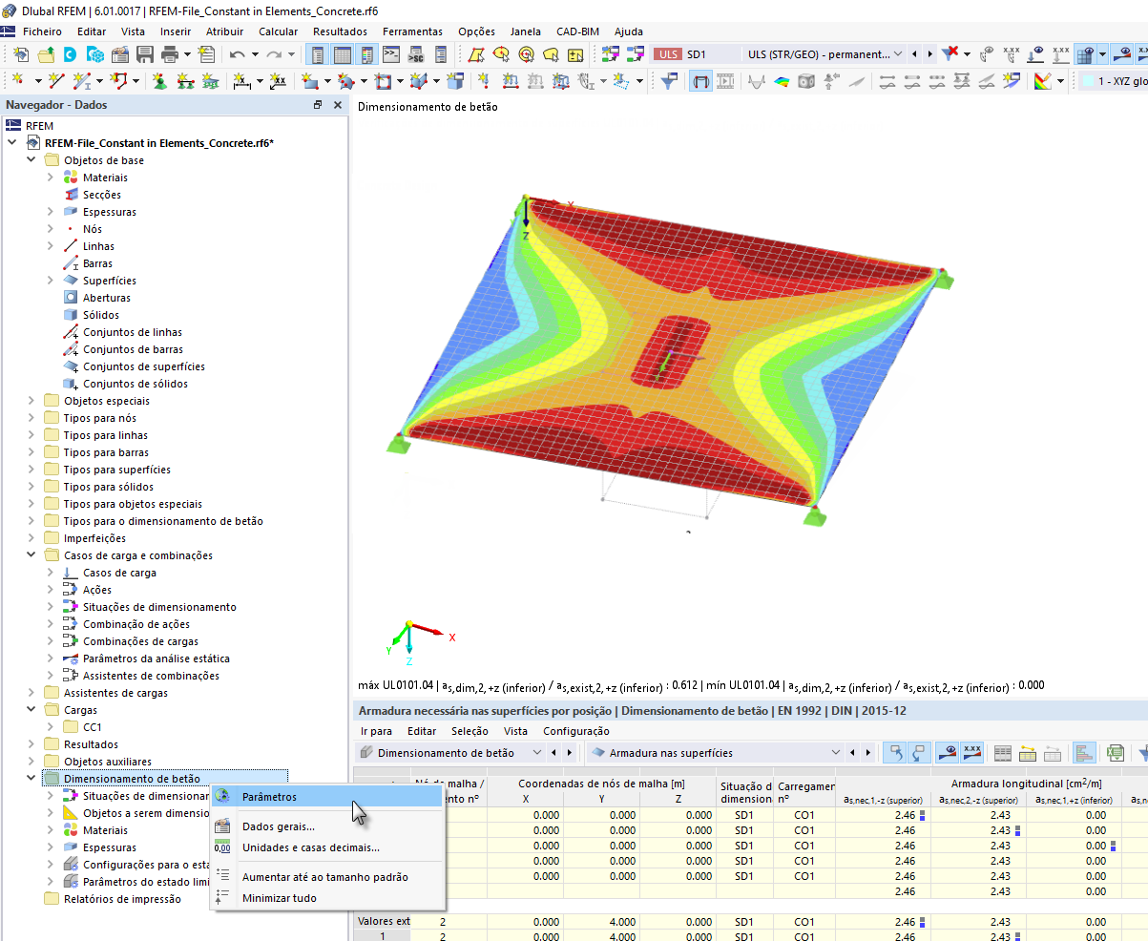Click next table arrow after Armadura nas superfícies
Screen dimensions: 1148x941
point(867,753)
